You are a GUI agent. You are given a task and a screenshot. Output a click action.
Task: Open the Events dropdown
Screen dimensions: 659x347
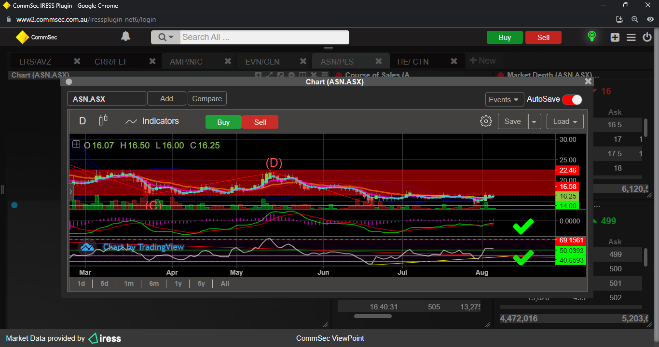[x=505, y=99]
